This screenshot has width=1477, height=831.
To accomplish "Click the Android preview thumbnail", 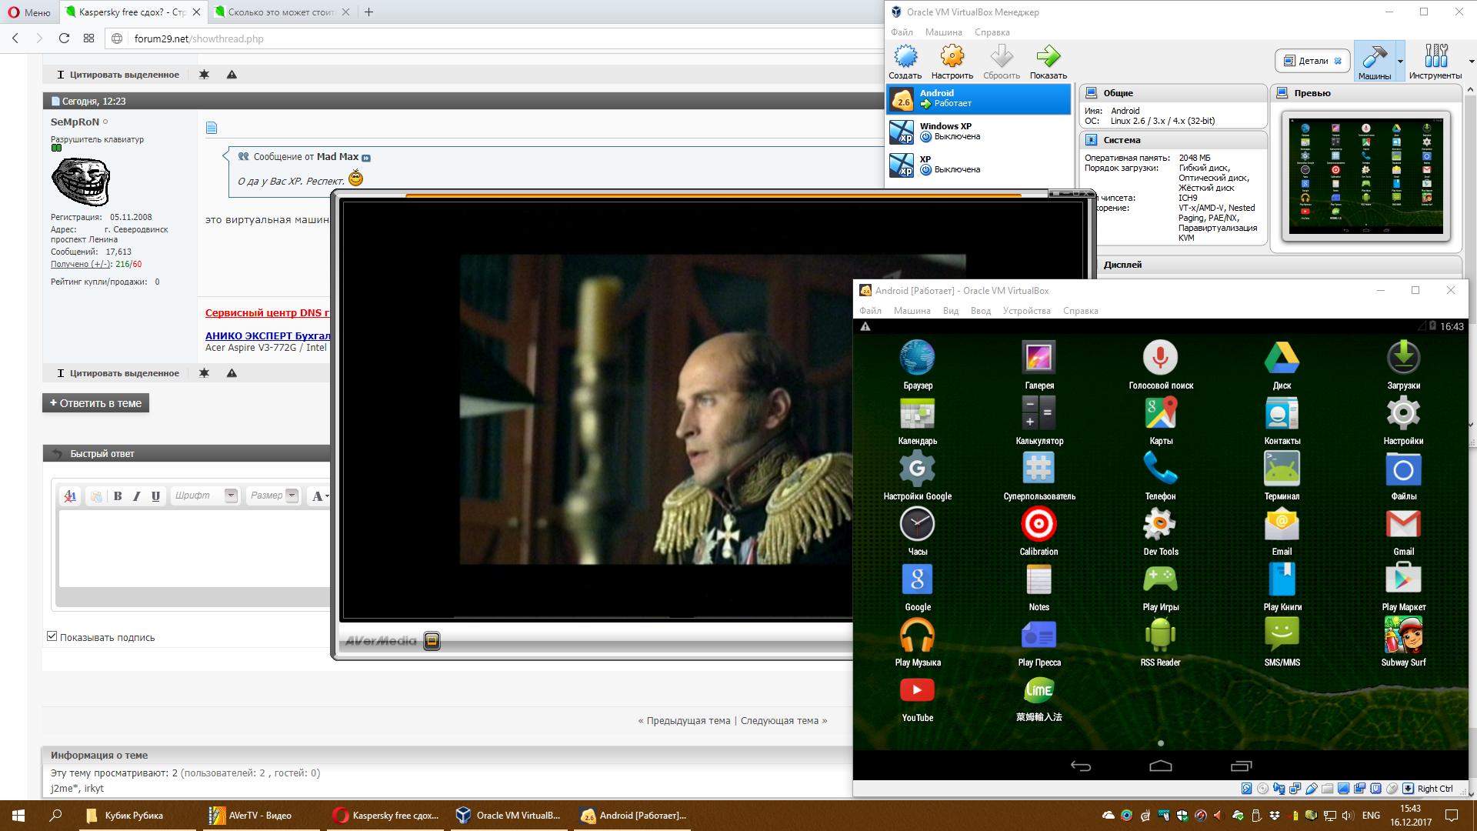I will (1365, 176).
